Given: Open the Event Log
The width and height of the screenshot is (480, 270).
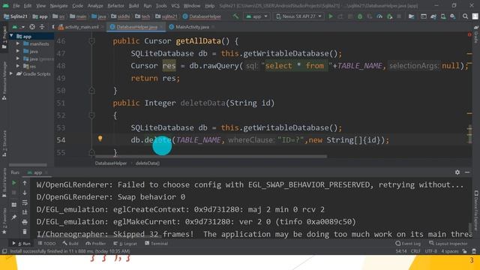Looking at the screenshot, I should (408, 244).
